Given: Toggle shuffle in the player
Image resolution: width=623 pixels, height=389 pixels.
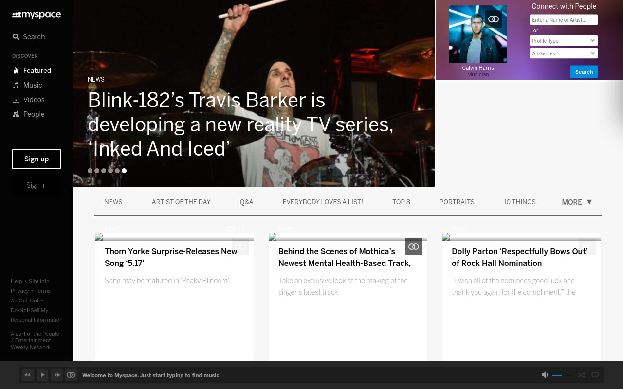Looking at the screenshot, I should click(581, 375).
